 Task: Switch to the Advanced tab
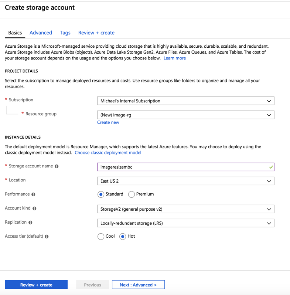pyautogui.click(x=41, y=33)
